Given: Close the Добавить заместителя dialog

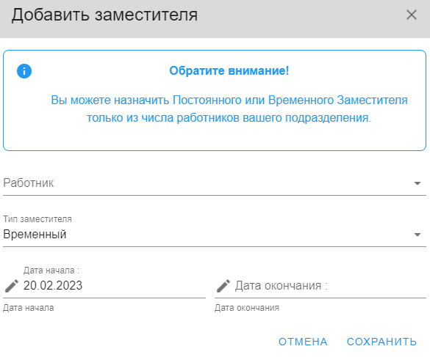Looking at the screenshot, I should (412, 15).
